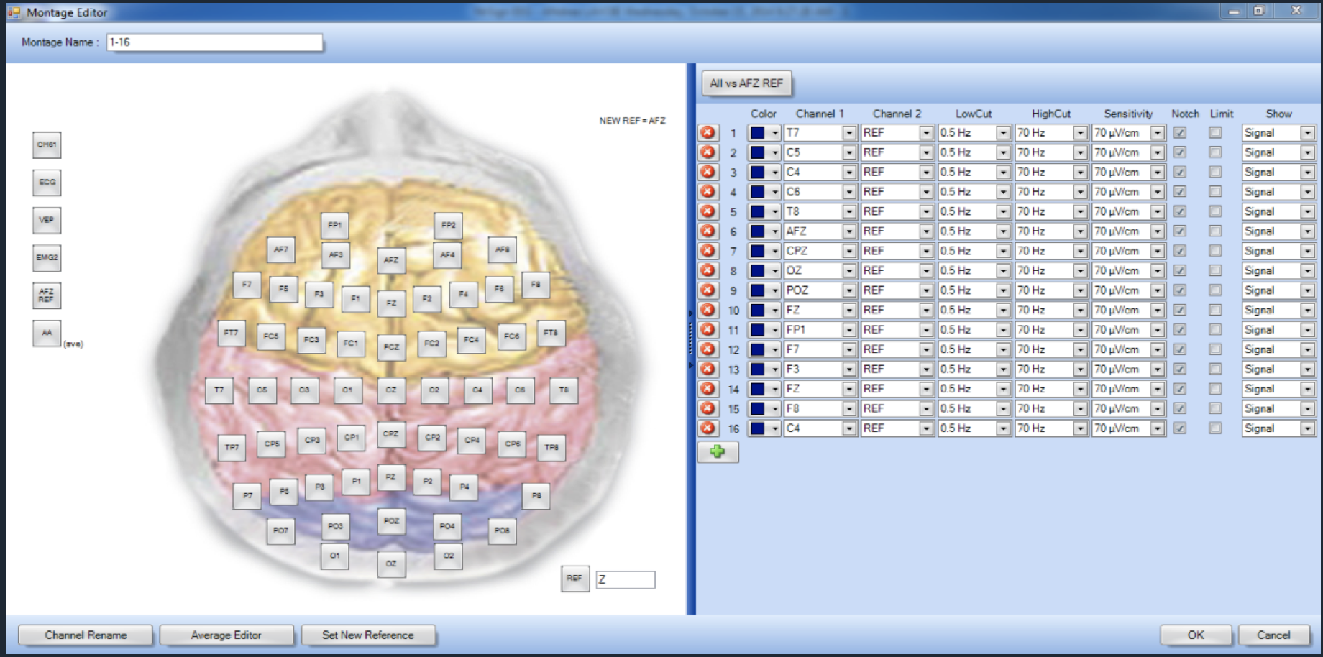Screen dimensions: 1323x657
Task: Confirm with the OK button
Action: tap(1196, 635)
